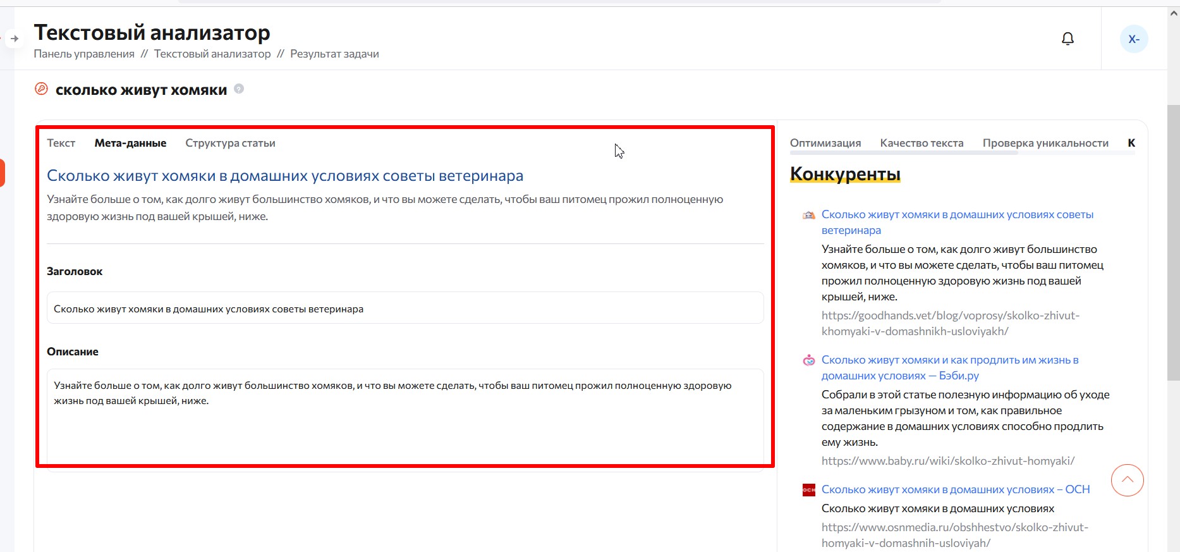Click the scroll-to-top arrow button
This screenshot has height=552, width=1180.
(1127, 480)
